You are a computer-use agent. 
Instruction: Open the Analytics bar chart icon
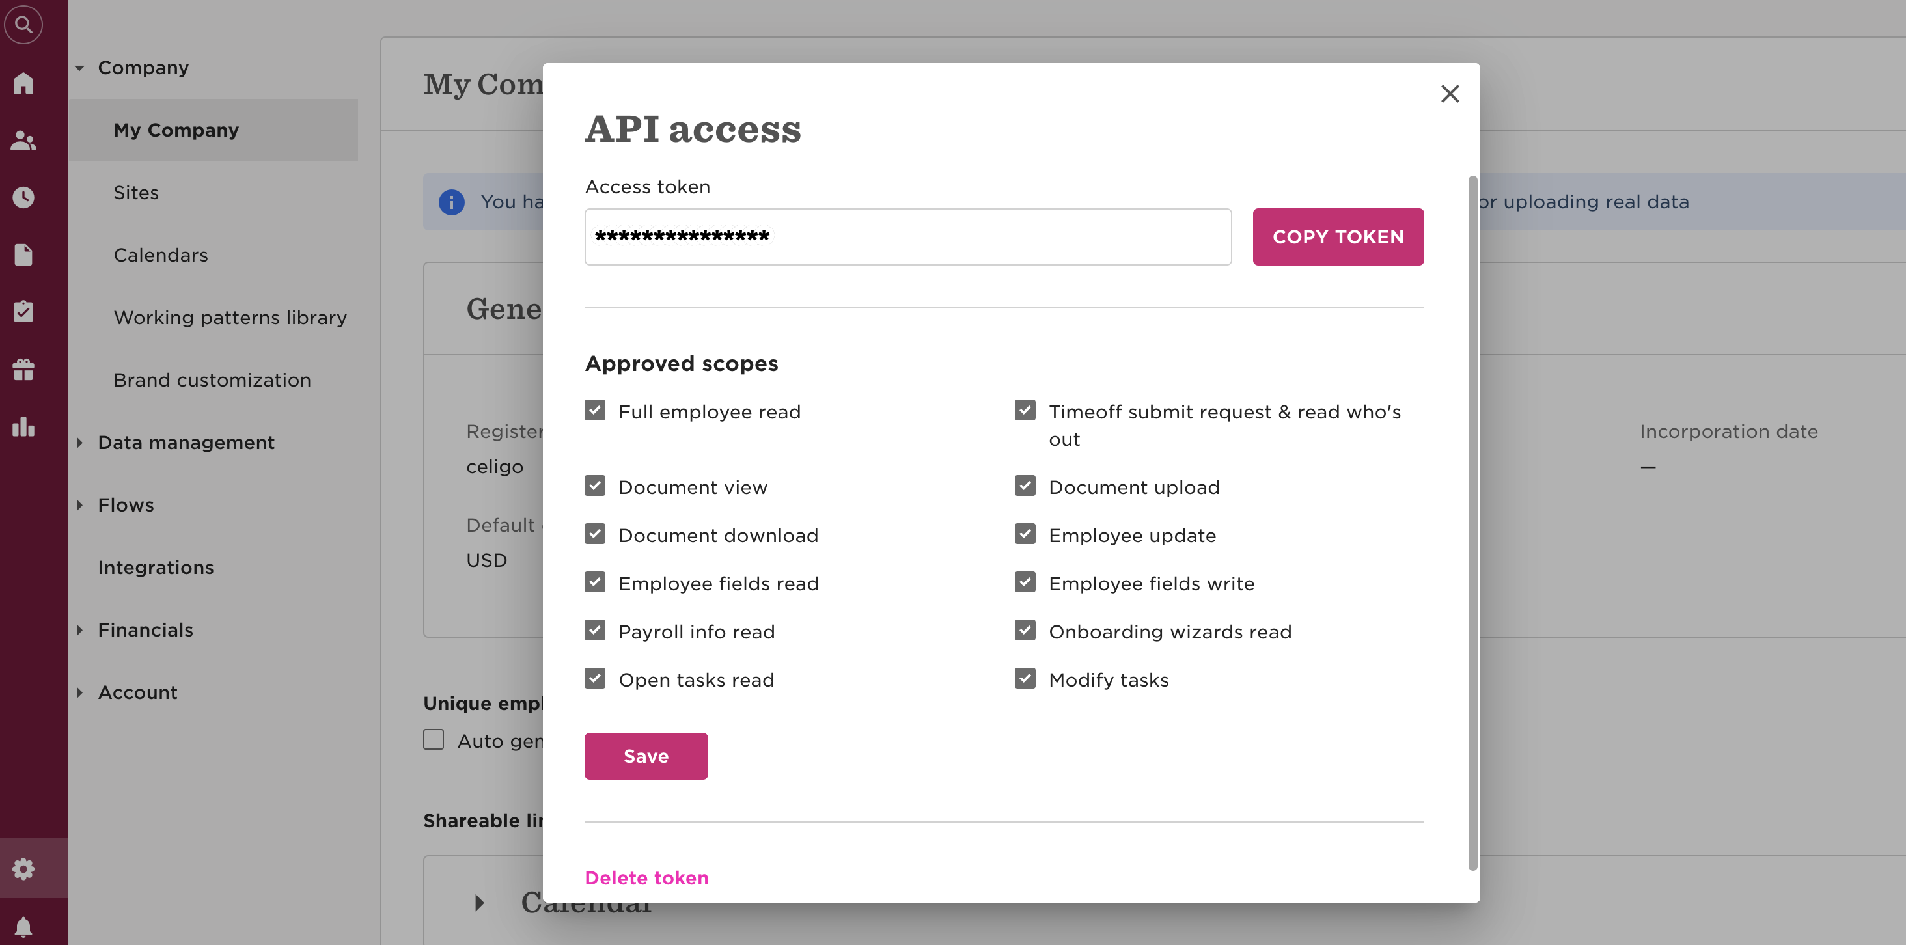pos(23,426)
